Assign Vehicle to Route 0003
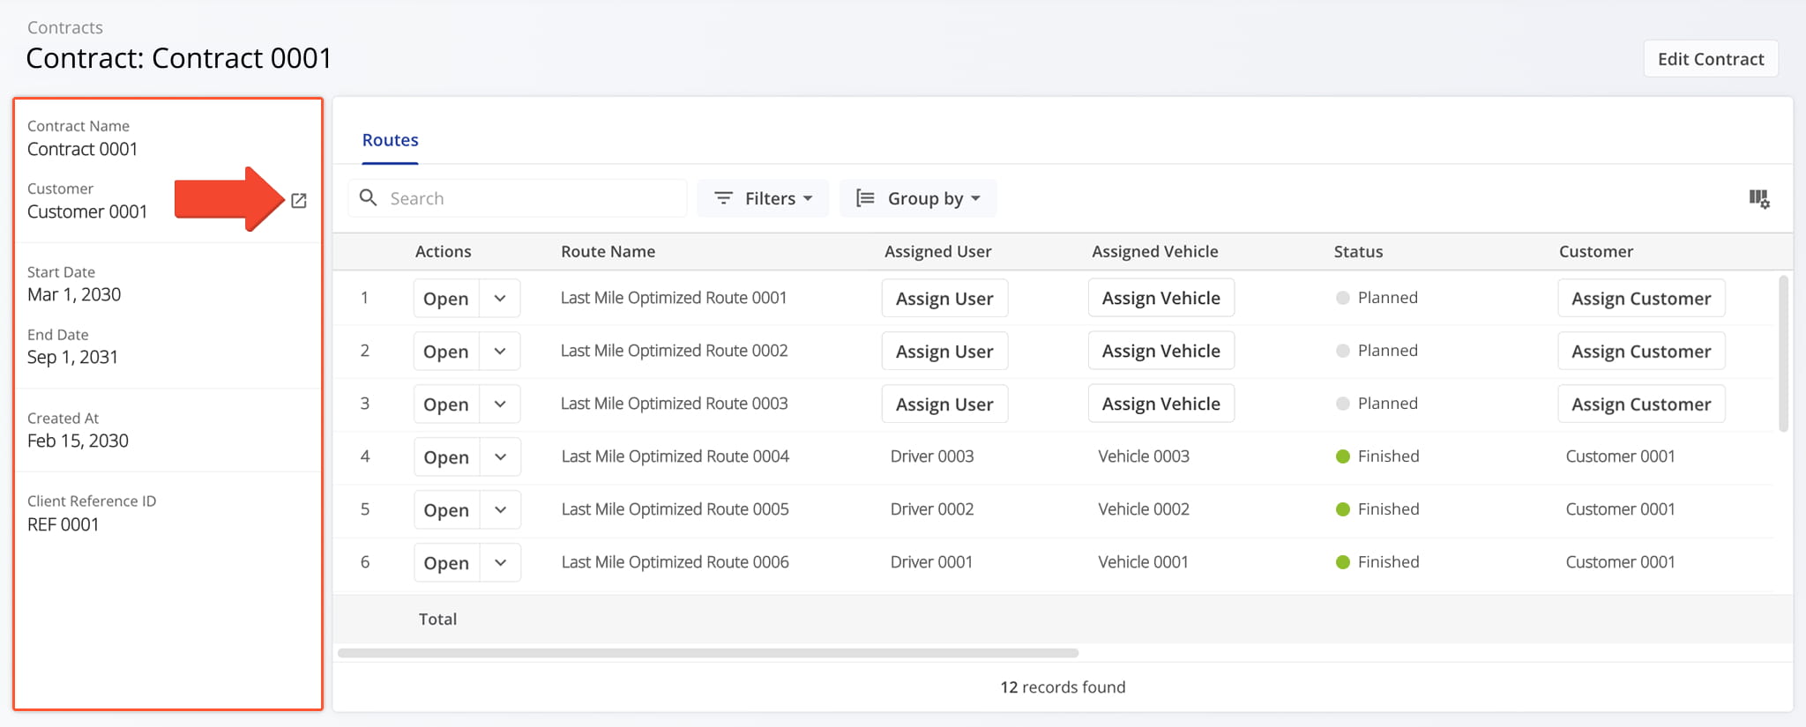 pos(1160,404)
